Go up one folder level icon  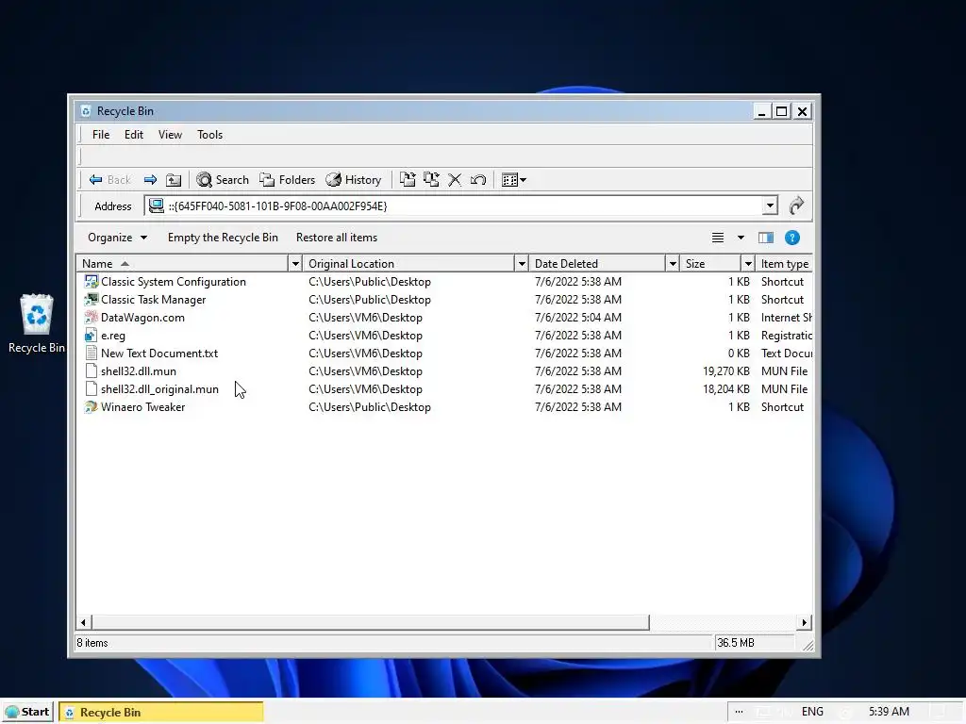point(174,180)
